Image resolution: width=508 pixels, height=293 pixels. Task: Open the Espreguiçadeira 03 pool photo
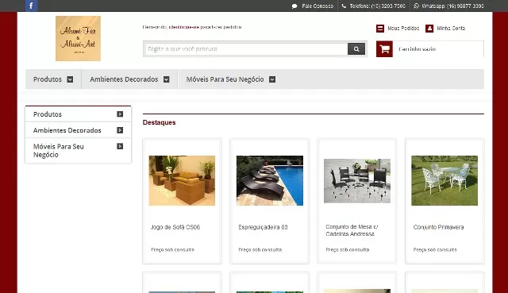(270, 180)
